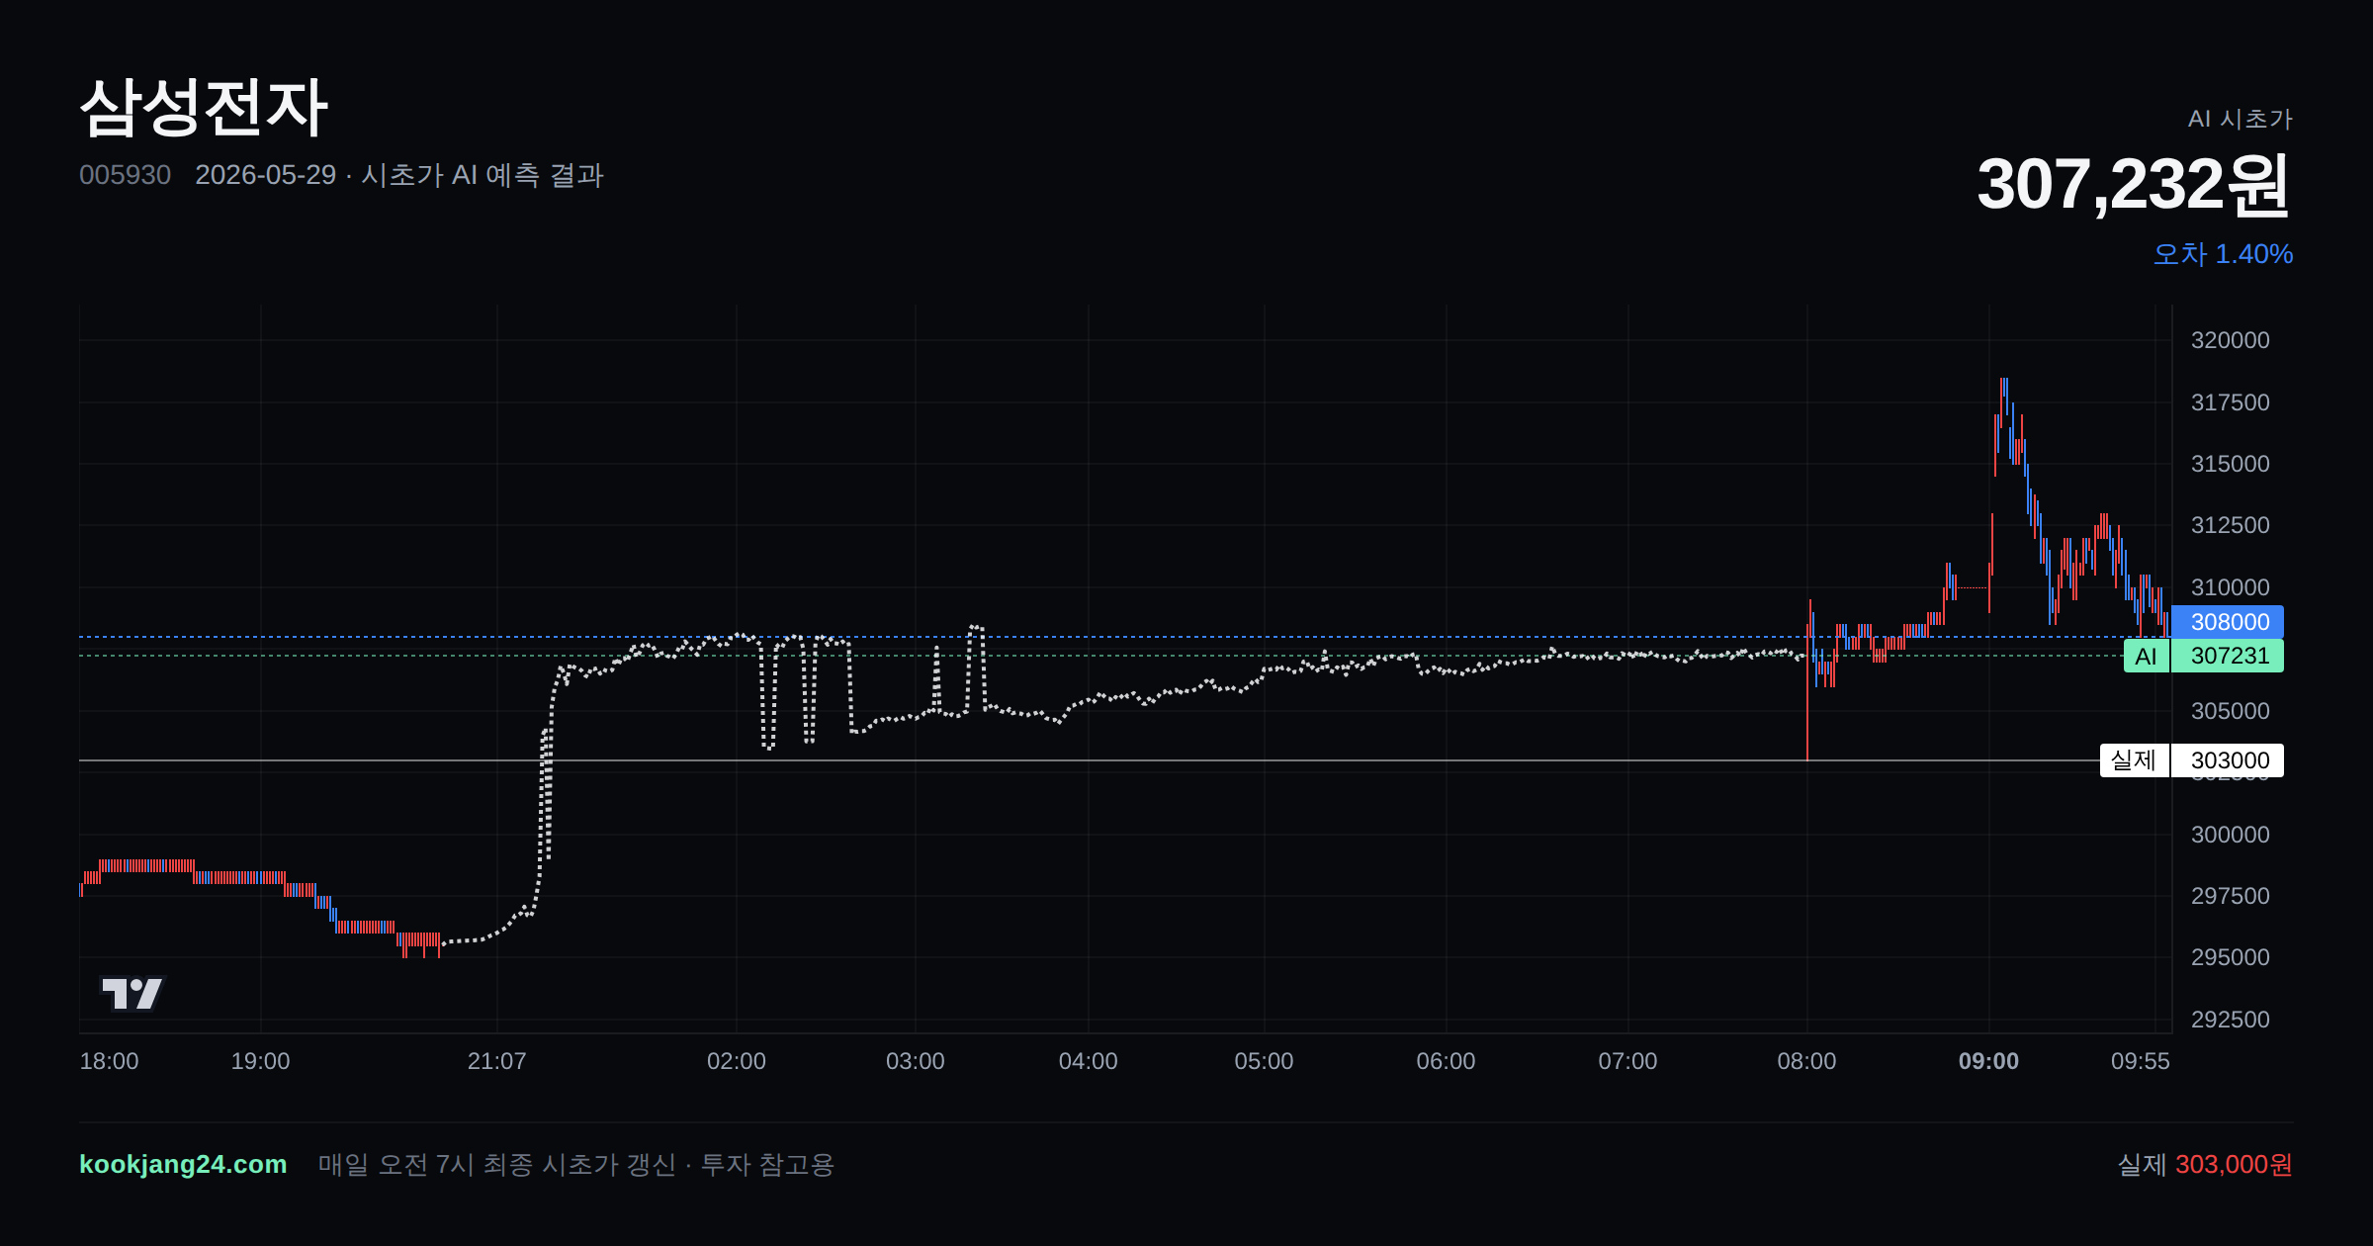Click the 297500 price axis label
Screen dimensions: 2373x1246
2231,896
